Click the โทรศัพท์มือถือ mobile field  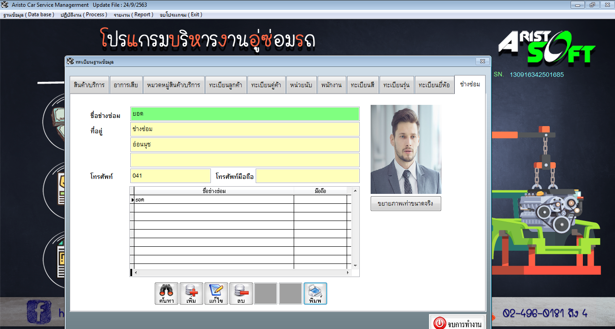coord(308,176)
